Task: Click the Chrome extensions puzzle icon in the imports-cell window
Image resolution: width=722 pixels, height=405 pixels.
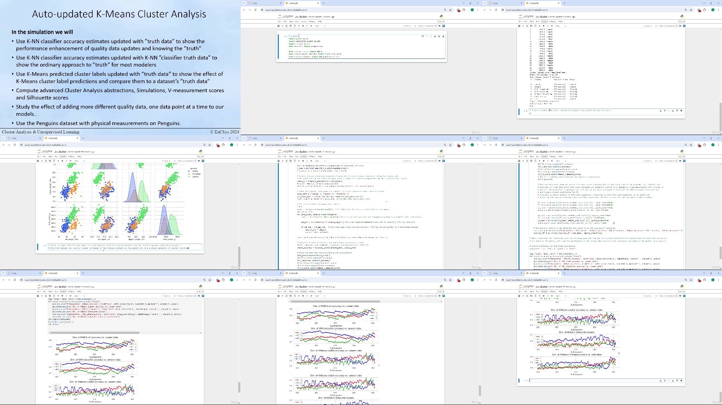Action: (x=464, y=10)
